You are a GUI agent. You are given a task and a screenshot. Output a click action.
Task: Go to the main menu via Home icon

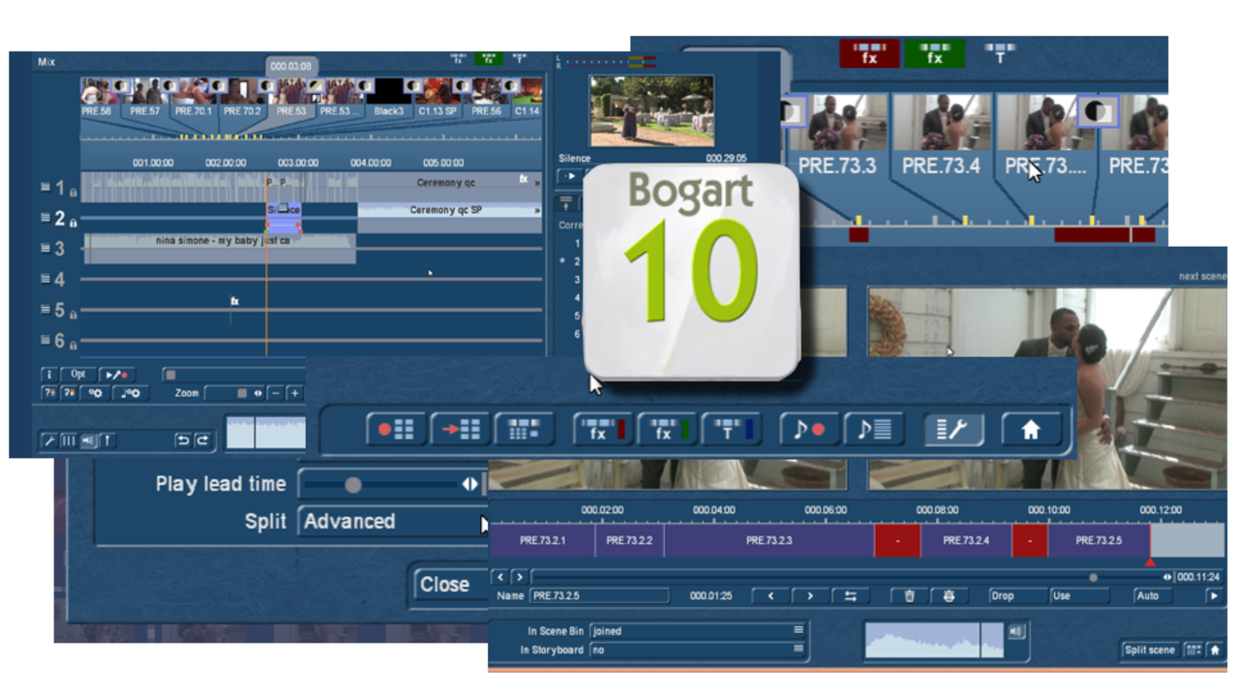1030,429
